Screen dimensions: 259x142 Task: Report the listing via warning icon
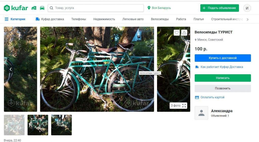[184, 33]
